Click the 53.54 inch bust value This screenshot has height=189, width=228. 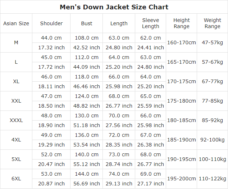(87, 145)
